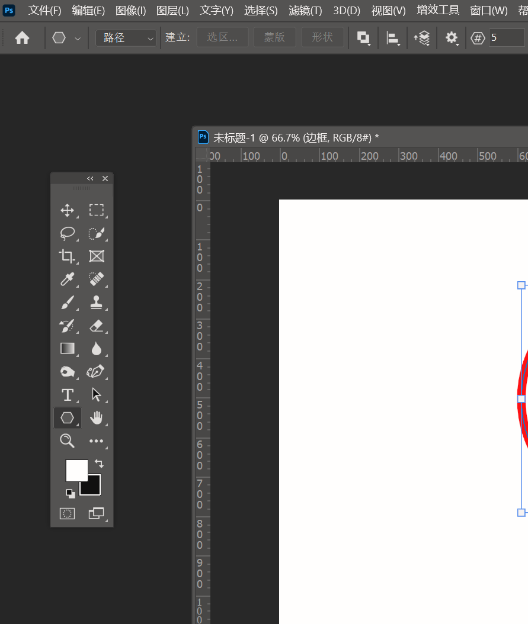Viewport: 528px width, 624px height.
Task: Open the 3D(D) menu
Action: pyautogui.click(x=347, y=10)
